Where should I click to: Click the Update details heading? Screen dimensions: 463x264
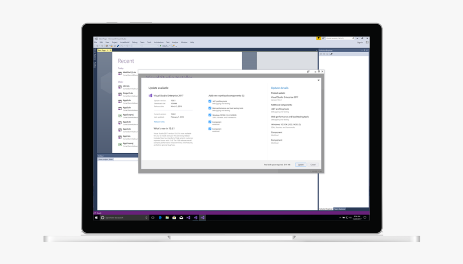(279, 88)
